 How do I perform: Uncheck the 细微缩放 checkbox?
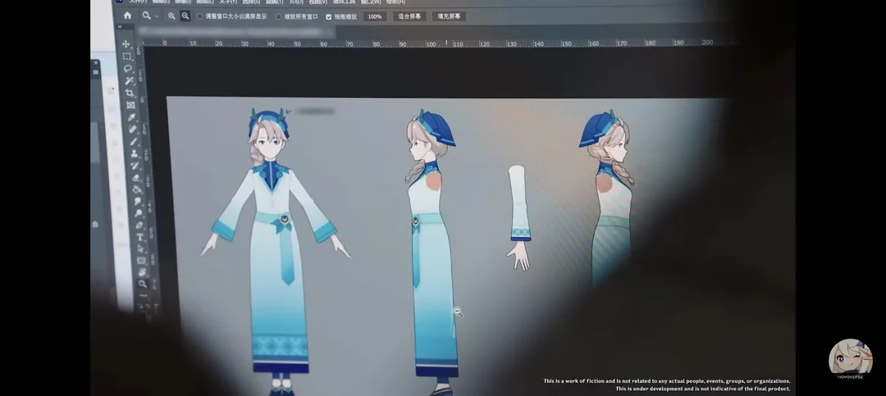click(x=329, y=16)
